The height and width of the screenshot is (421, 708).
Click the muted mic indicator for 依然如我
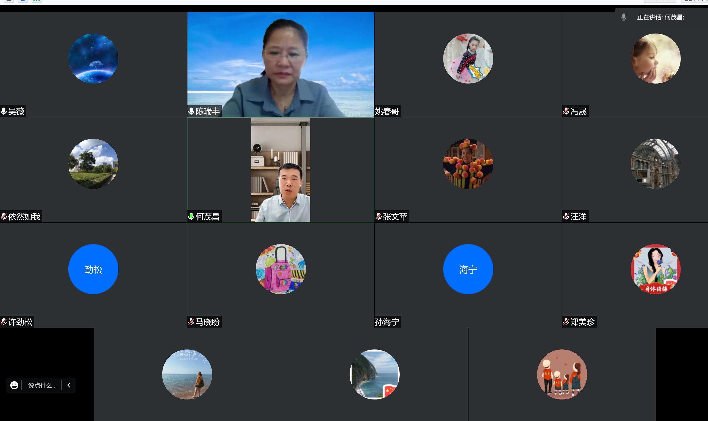tap(4, 216)
